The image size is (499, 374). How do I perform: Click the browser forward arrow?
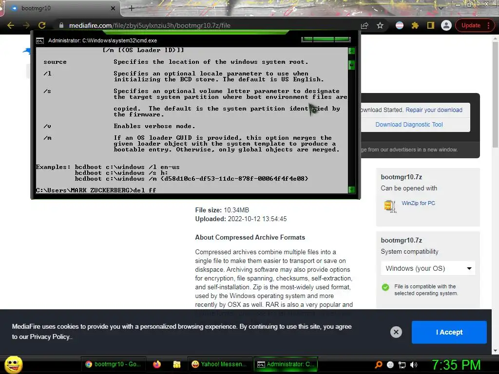(26, 25)
